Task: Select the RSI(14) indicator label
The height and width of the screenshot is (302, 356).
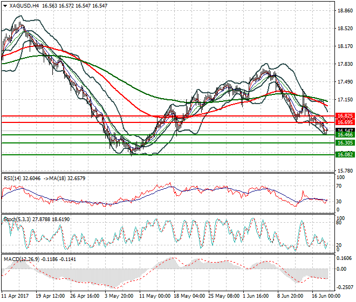Action: click(x=13, y=179)
